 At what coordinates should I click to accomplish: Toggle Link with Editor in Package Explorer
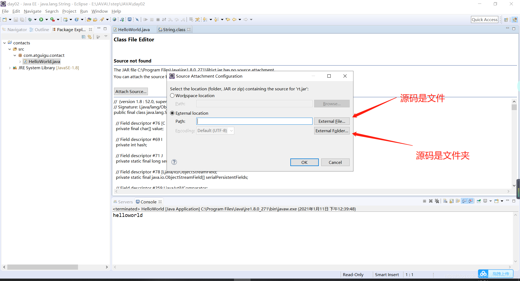click(90, 37)
